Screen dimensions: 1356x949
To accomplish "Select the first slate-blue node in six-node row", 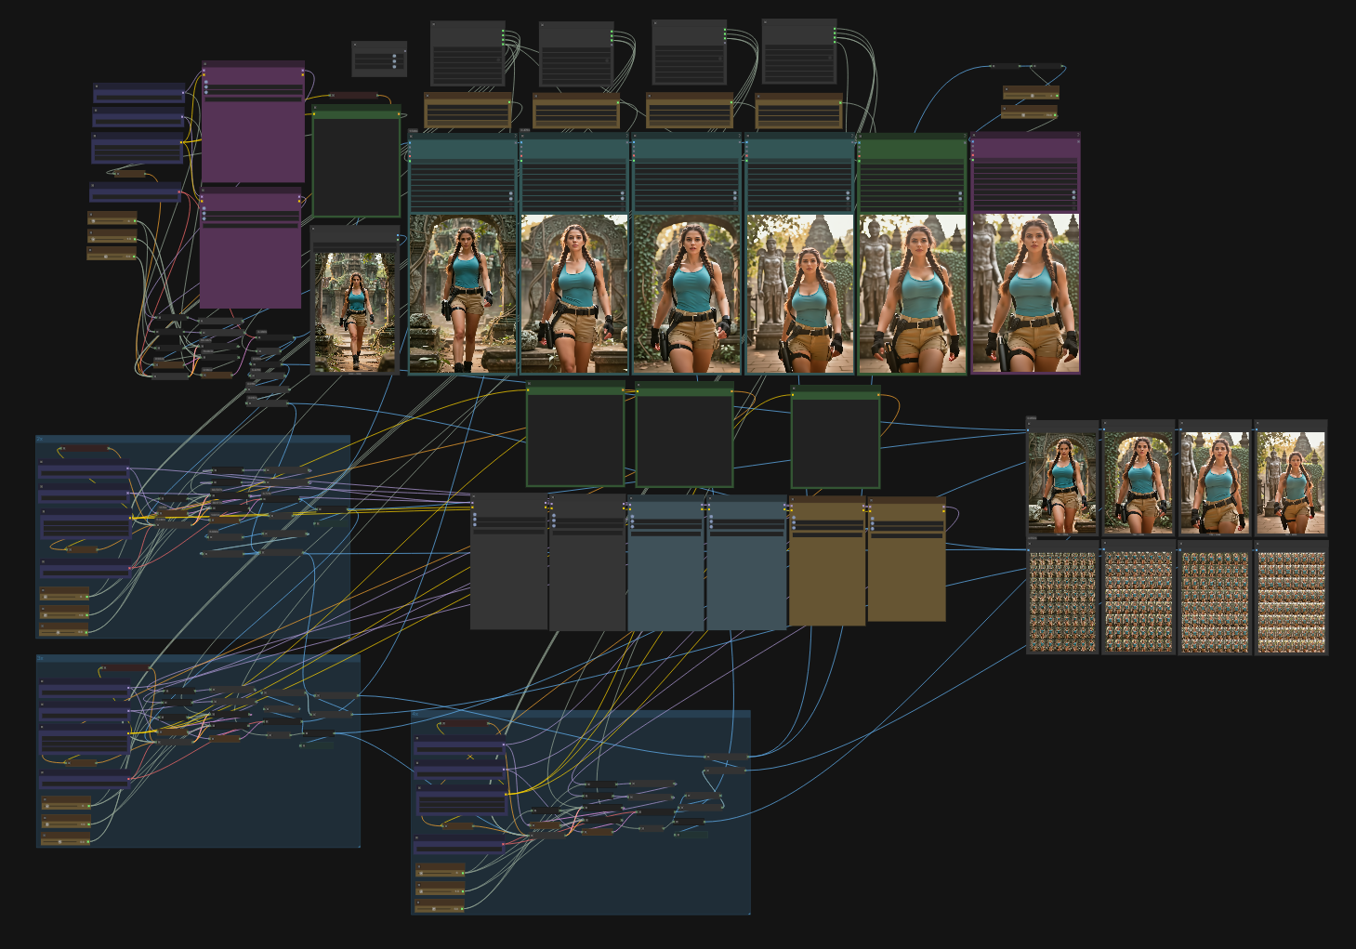I will click(x=665, y=563).
